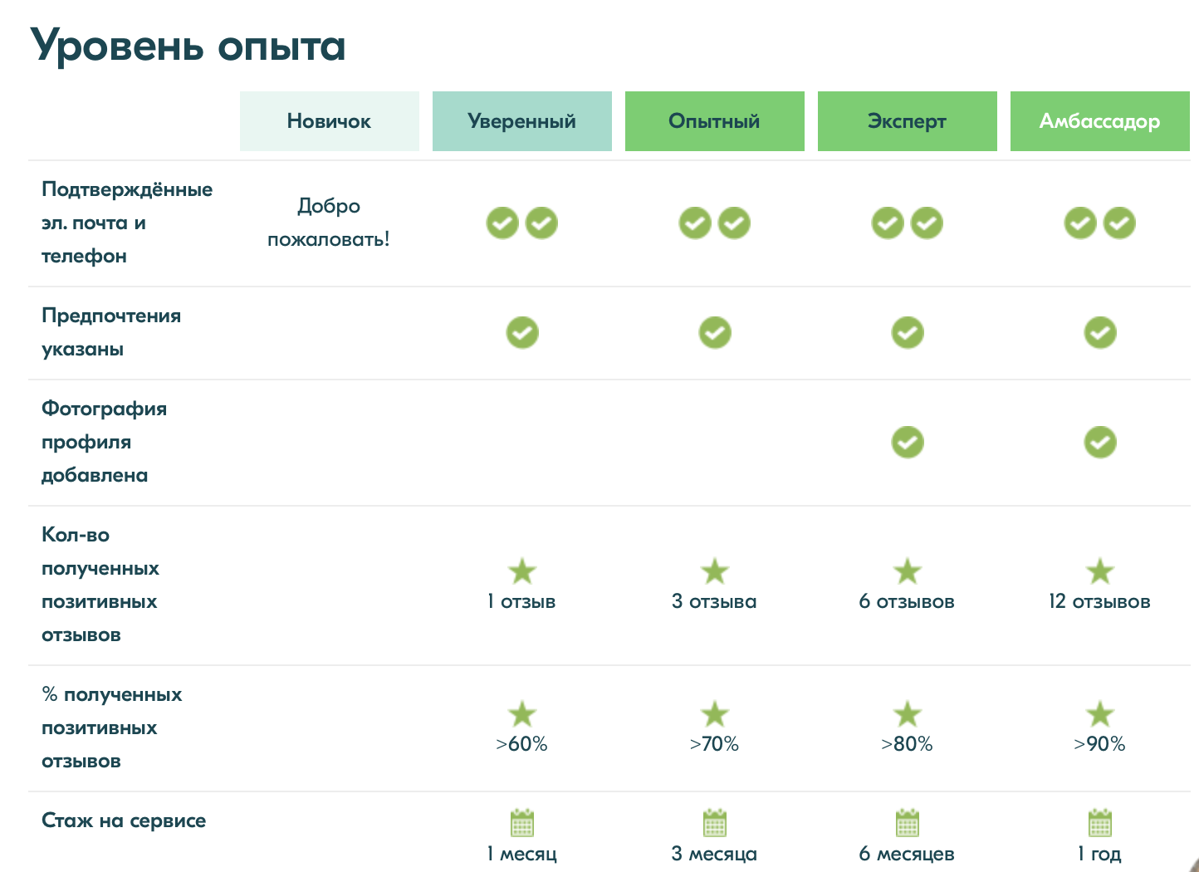Select the Уверенный level header
1199x872 pixels.
pyautogui.click(x=522, y=121)
